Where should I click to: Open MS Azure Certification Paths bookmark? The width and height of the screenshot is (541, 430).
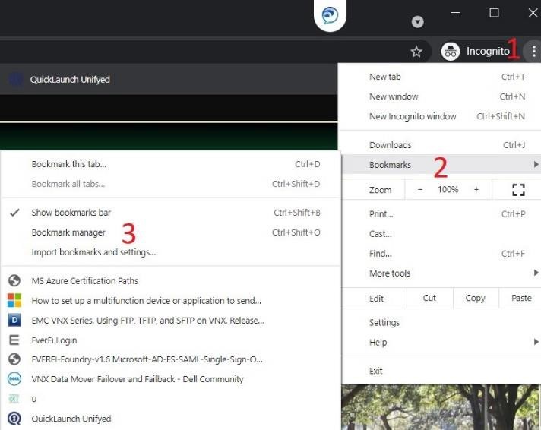(171, 280)
